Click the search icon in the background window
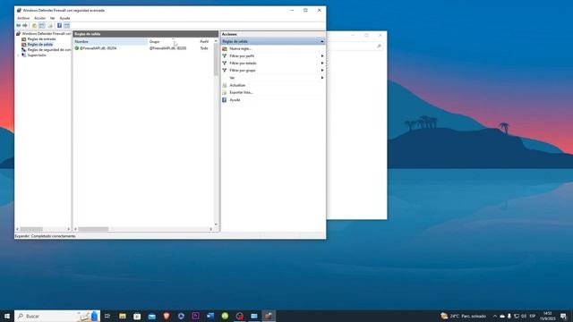 click(x=379, y=46)
